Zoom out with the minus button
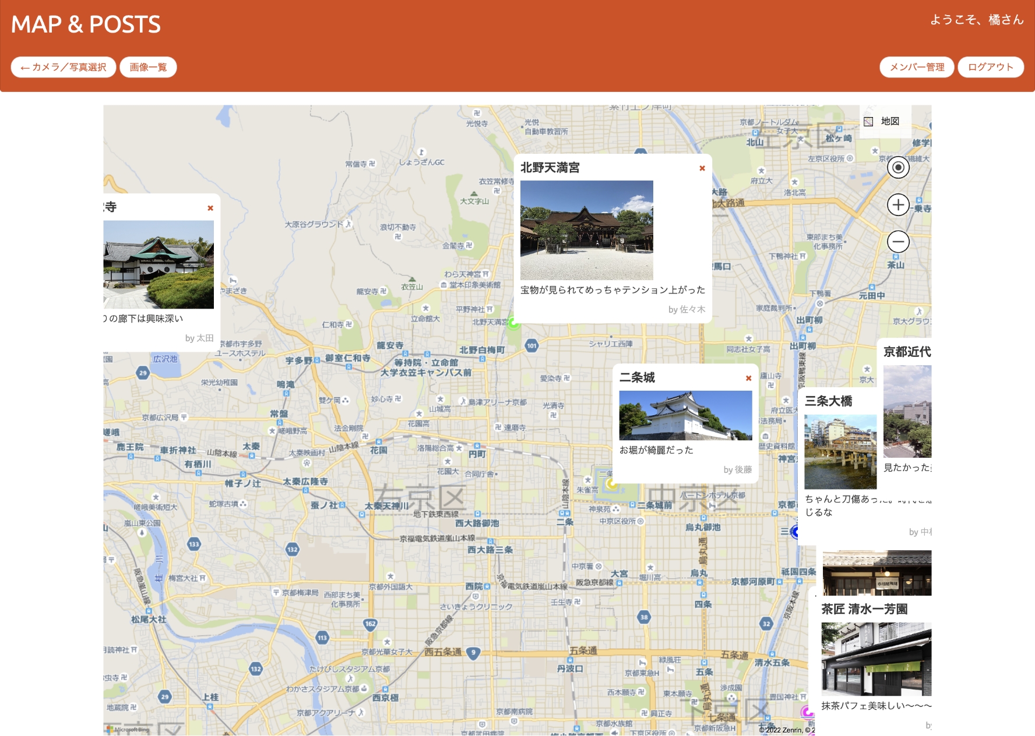1035x736 pixels. tap(898, 242)
